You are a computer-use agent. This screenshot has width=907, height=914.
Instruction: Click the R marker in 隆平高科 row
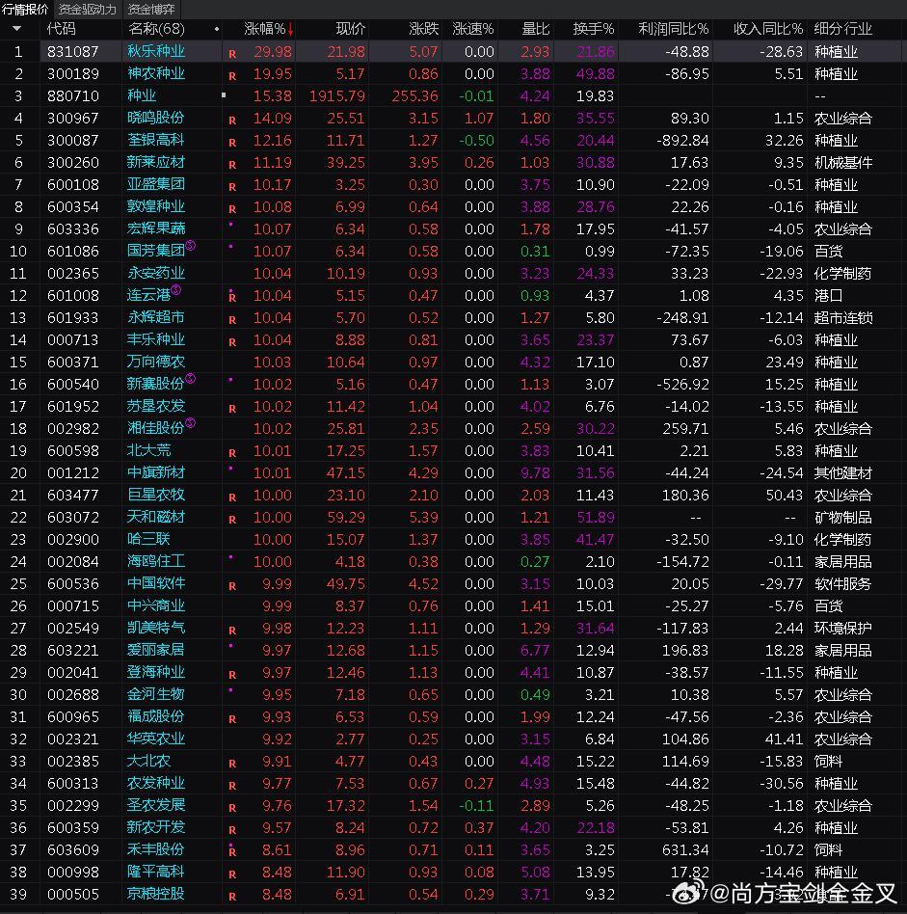pyautogui.click(x=232, y=874)
